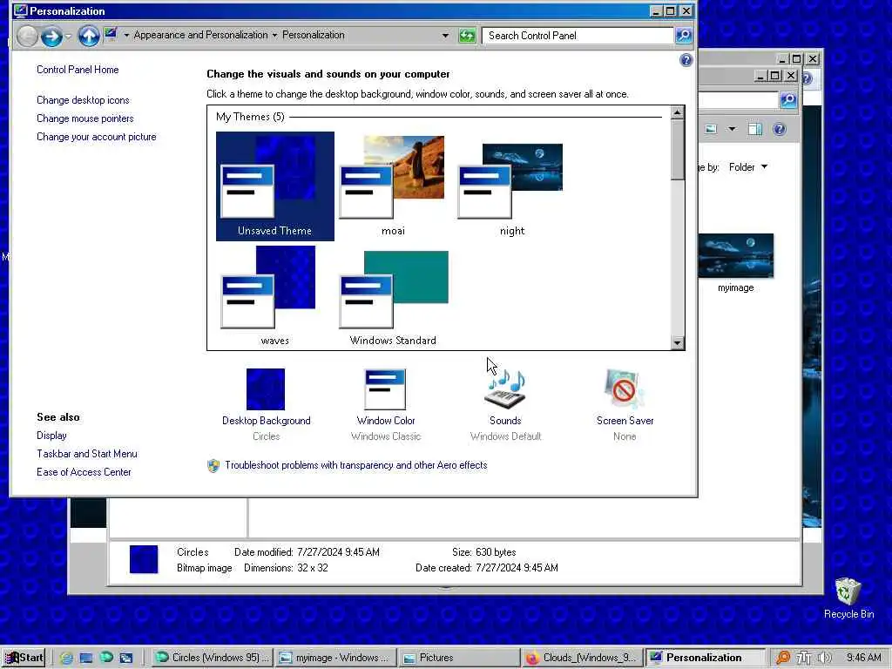
Task: Go up one level with the Up arrow
Action: pos(89,36)
